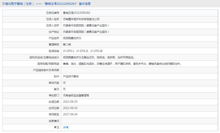
Task: Click approval department 河南省药品监督管理局
Action: point(76,96)
